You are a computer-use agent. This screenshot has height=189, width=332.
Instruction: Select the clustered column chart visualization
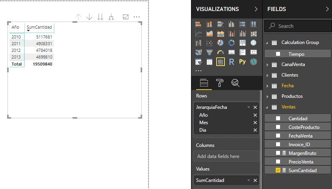[x=232, y=24]
